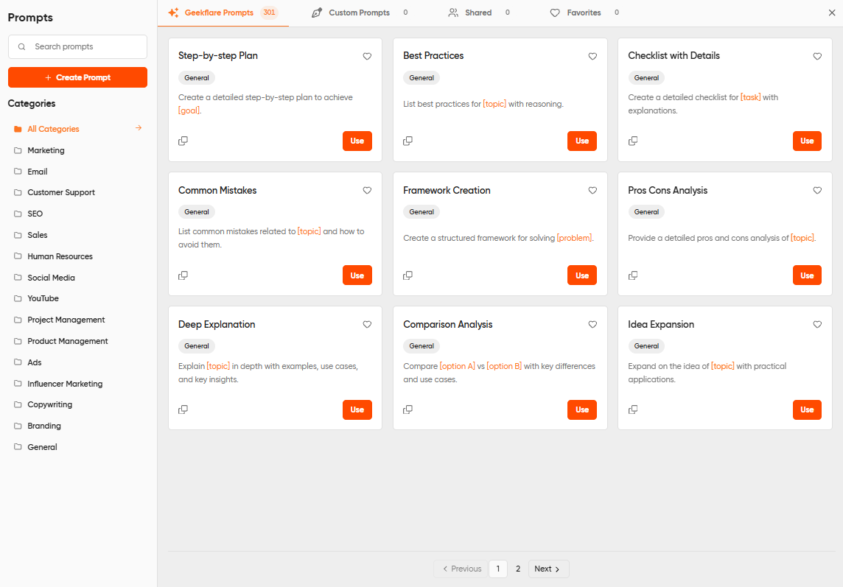Click the arrow next to All Categories
The width and height of the screenshot is (843, 587).
(138, 128)
